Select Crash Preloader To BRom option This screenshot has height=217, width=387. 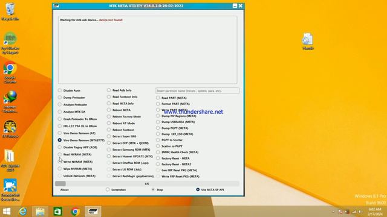pyautogui.click(x=77, y=119)
